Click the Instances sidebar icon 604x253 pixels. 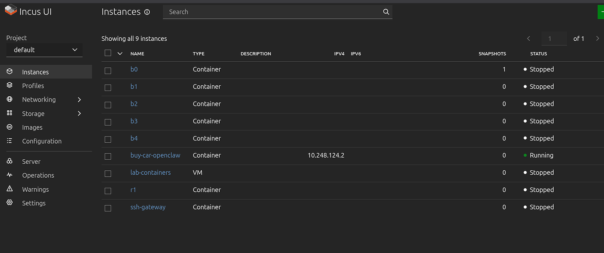(x=10, y=72)
